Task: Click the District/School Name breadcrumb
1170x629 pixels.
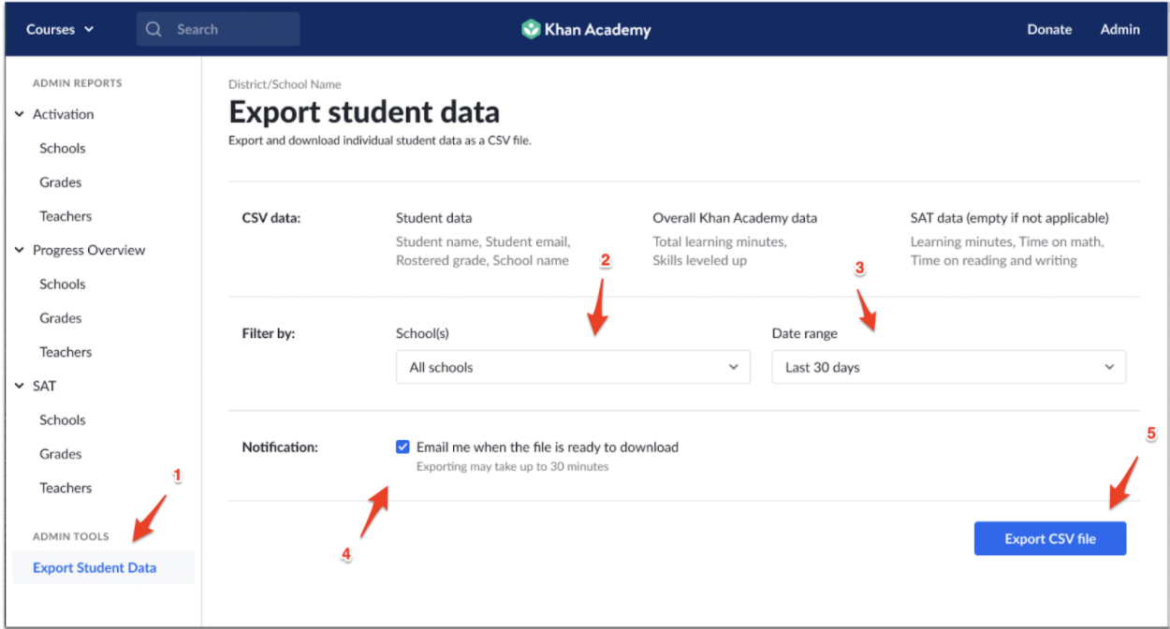Action: [285, 84]
